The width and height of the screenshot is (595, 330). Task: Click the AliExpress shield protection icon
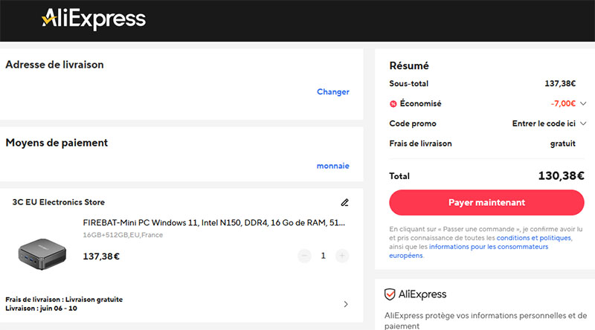tap(390, 294)
